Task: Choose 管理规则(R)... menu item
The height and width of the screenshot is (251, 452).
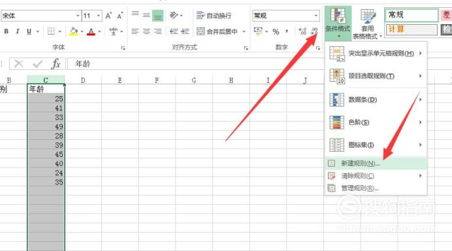Action: (x=376, y=188)
